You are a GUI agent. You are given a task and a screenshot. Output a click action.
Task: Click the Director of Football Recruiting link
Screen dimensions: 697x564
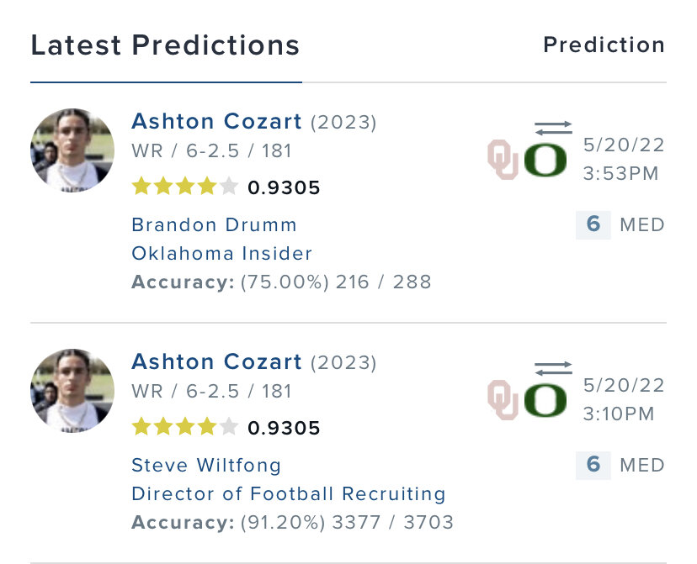pyautogui.click(x=288, y=493)
